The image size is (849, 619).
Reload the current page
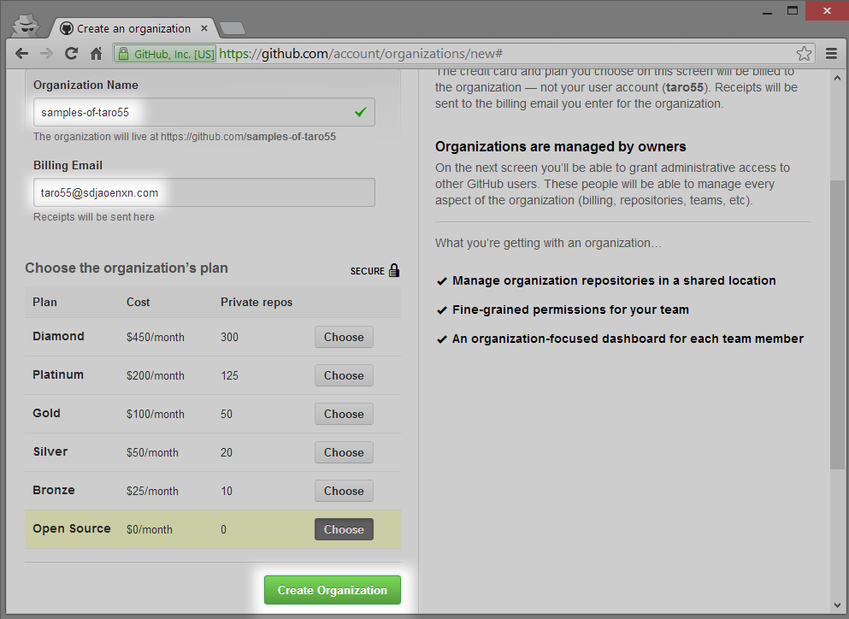tap(72, 54)
